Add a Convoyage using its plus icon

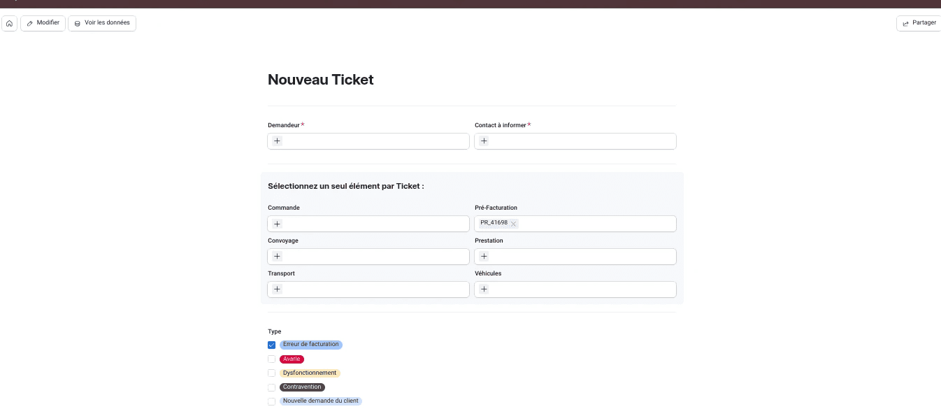coord(277,257)
